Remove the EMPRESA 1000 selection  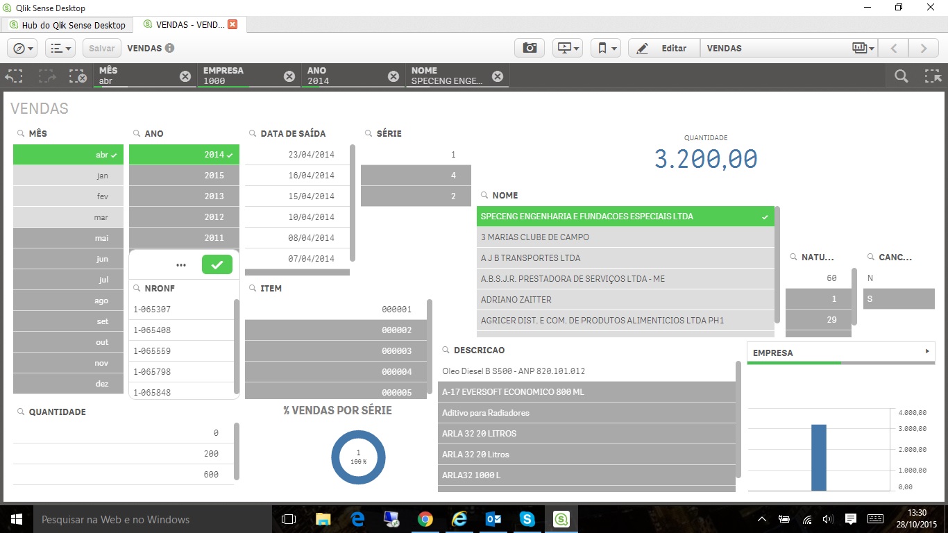tap(289, 76)
